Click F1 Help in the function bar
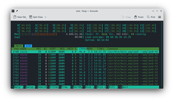Viewport: 174px width, 101px height. tap(17, 87)
